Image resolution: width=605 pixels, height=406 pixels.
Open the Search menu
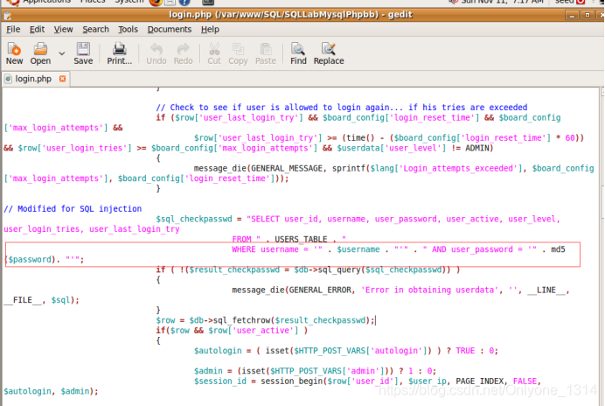point(95,30)
